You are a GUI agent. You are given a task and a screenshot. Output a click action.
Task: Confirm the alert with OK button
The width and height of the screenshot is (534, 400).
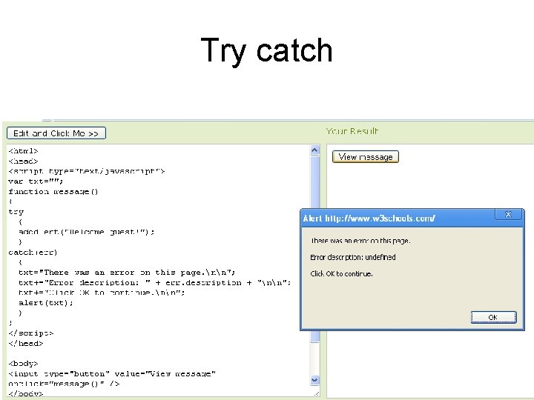click(x=493, y=317)
